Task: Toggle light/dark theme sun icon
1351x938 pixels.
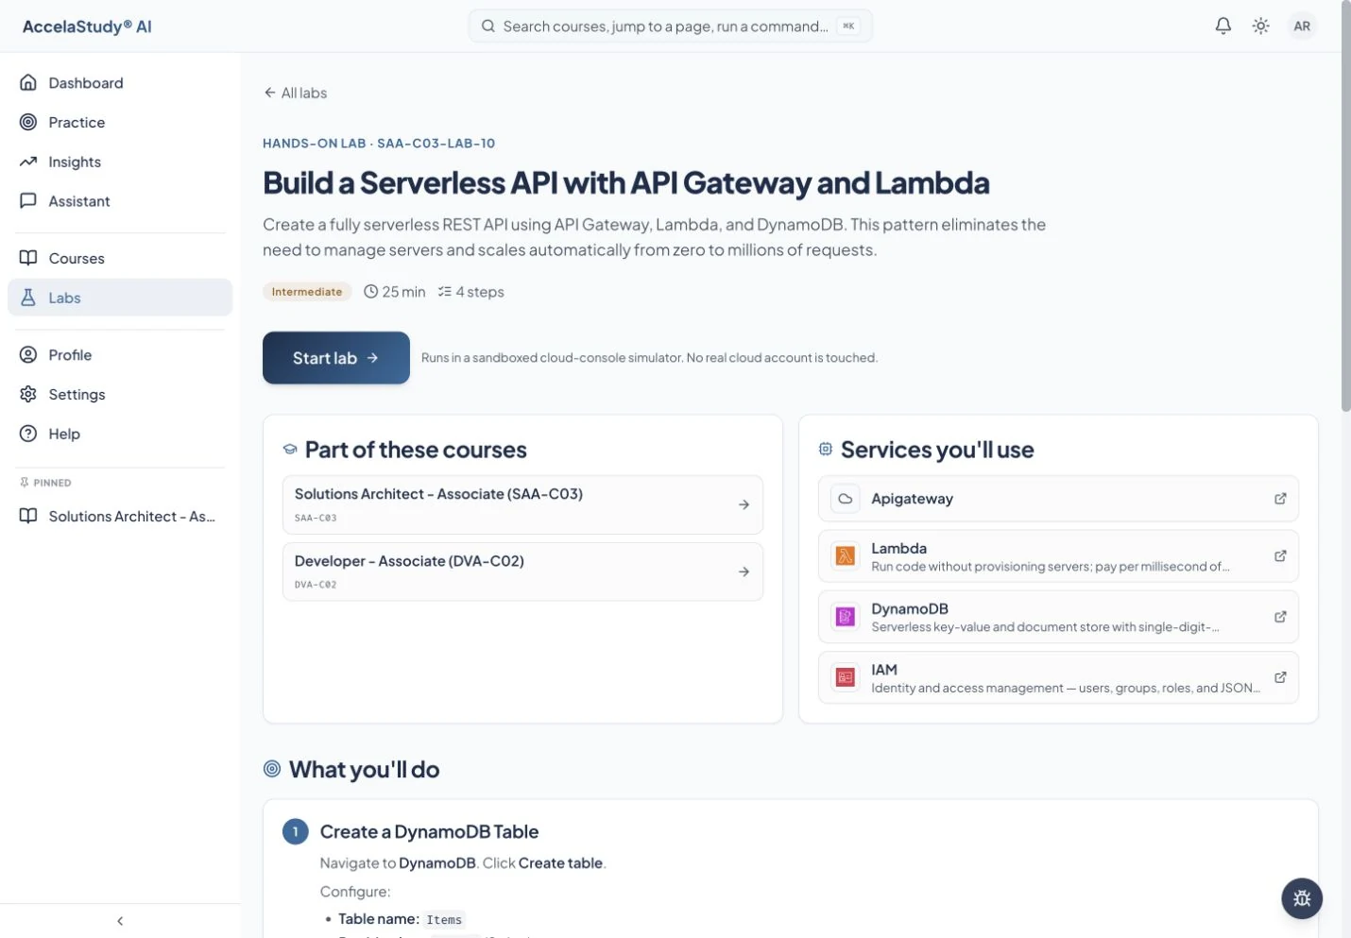Action: click(x=1260, y=26)
